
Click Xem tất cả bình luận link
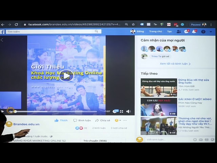tap(175, 64)
